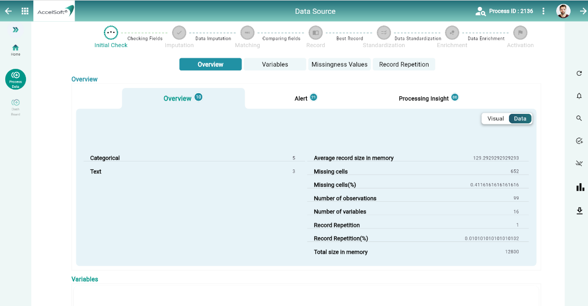The image size is (588, 306).
Task: Open the apps grid menu
Action: [25, 11]
